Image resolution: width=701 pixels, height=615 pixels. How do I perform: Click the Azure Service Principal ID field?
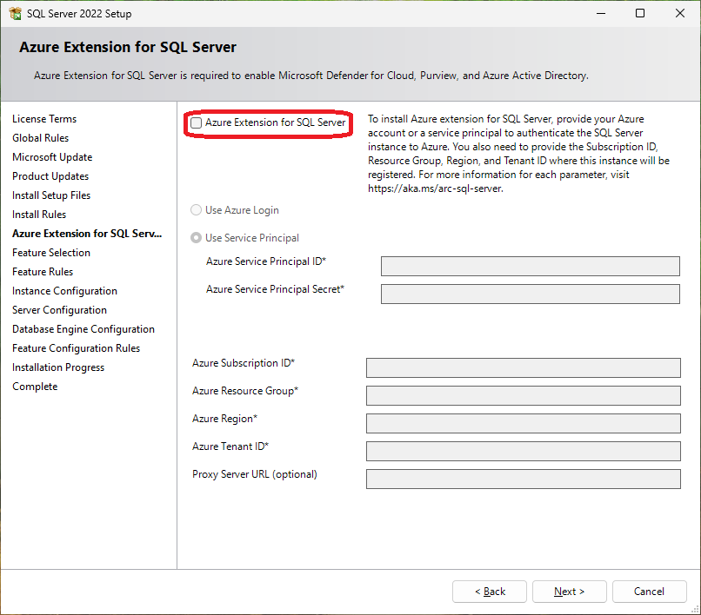pyautogui.click(x=530, y=266)
